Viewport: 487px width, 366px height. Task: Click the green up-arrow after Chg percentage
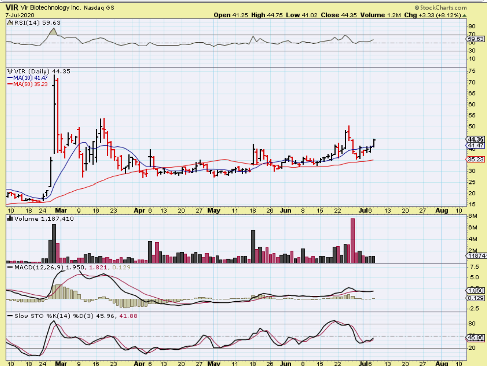[465, 16]
